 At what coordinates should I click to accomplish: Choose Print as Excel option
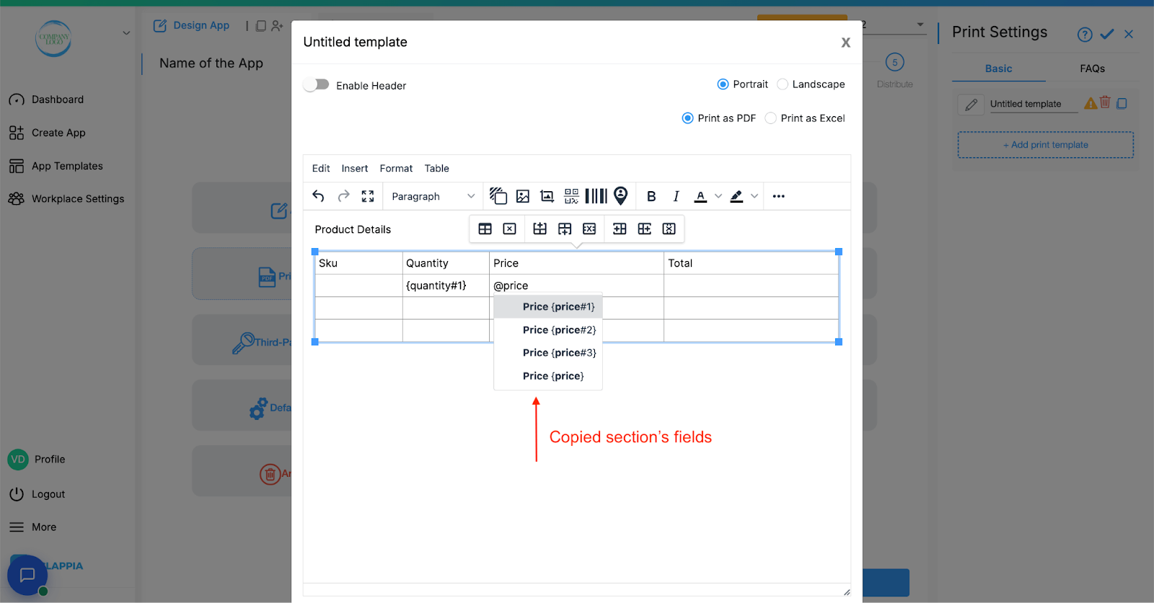click(770, 118)
